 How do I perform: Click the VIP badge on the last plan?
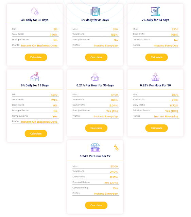tap(116, 147)
